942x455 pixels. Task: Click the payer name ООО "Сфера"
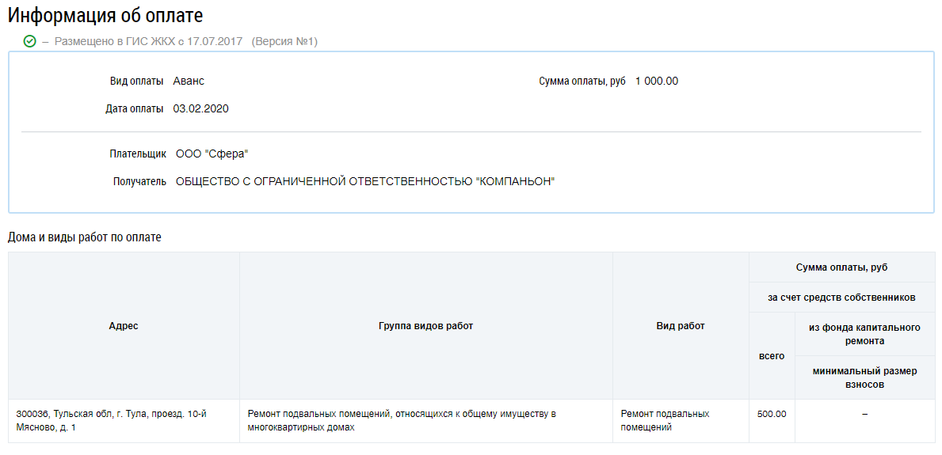point(212,154)
